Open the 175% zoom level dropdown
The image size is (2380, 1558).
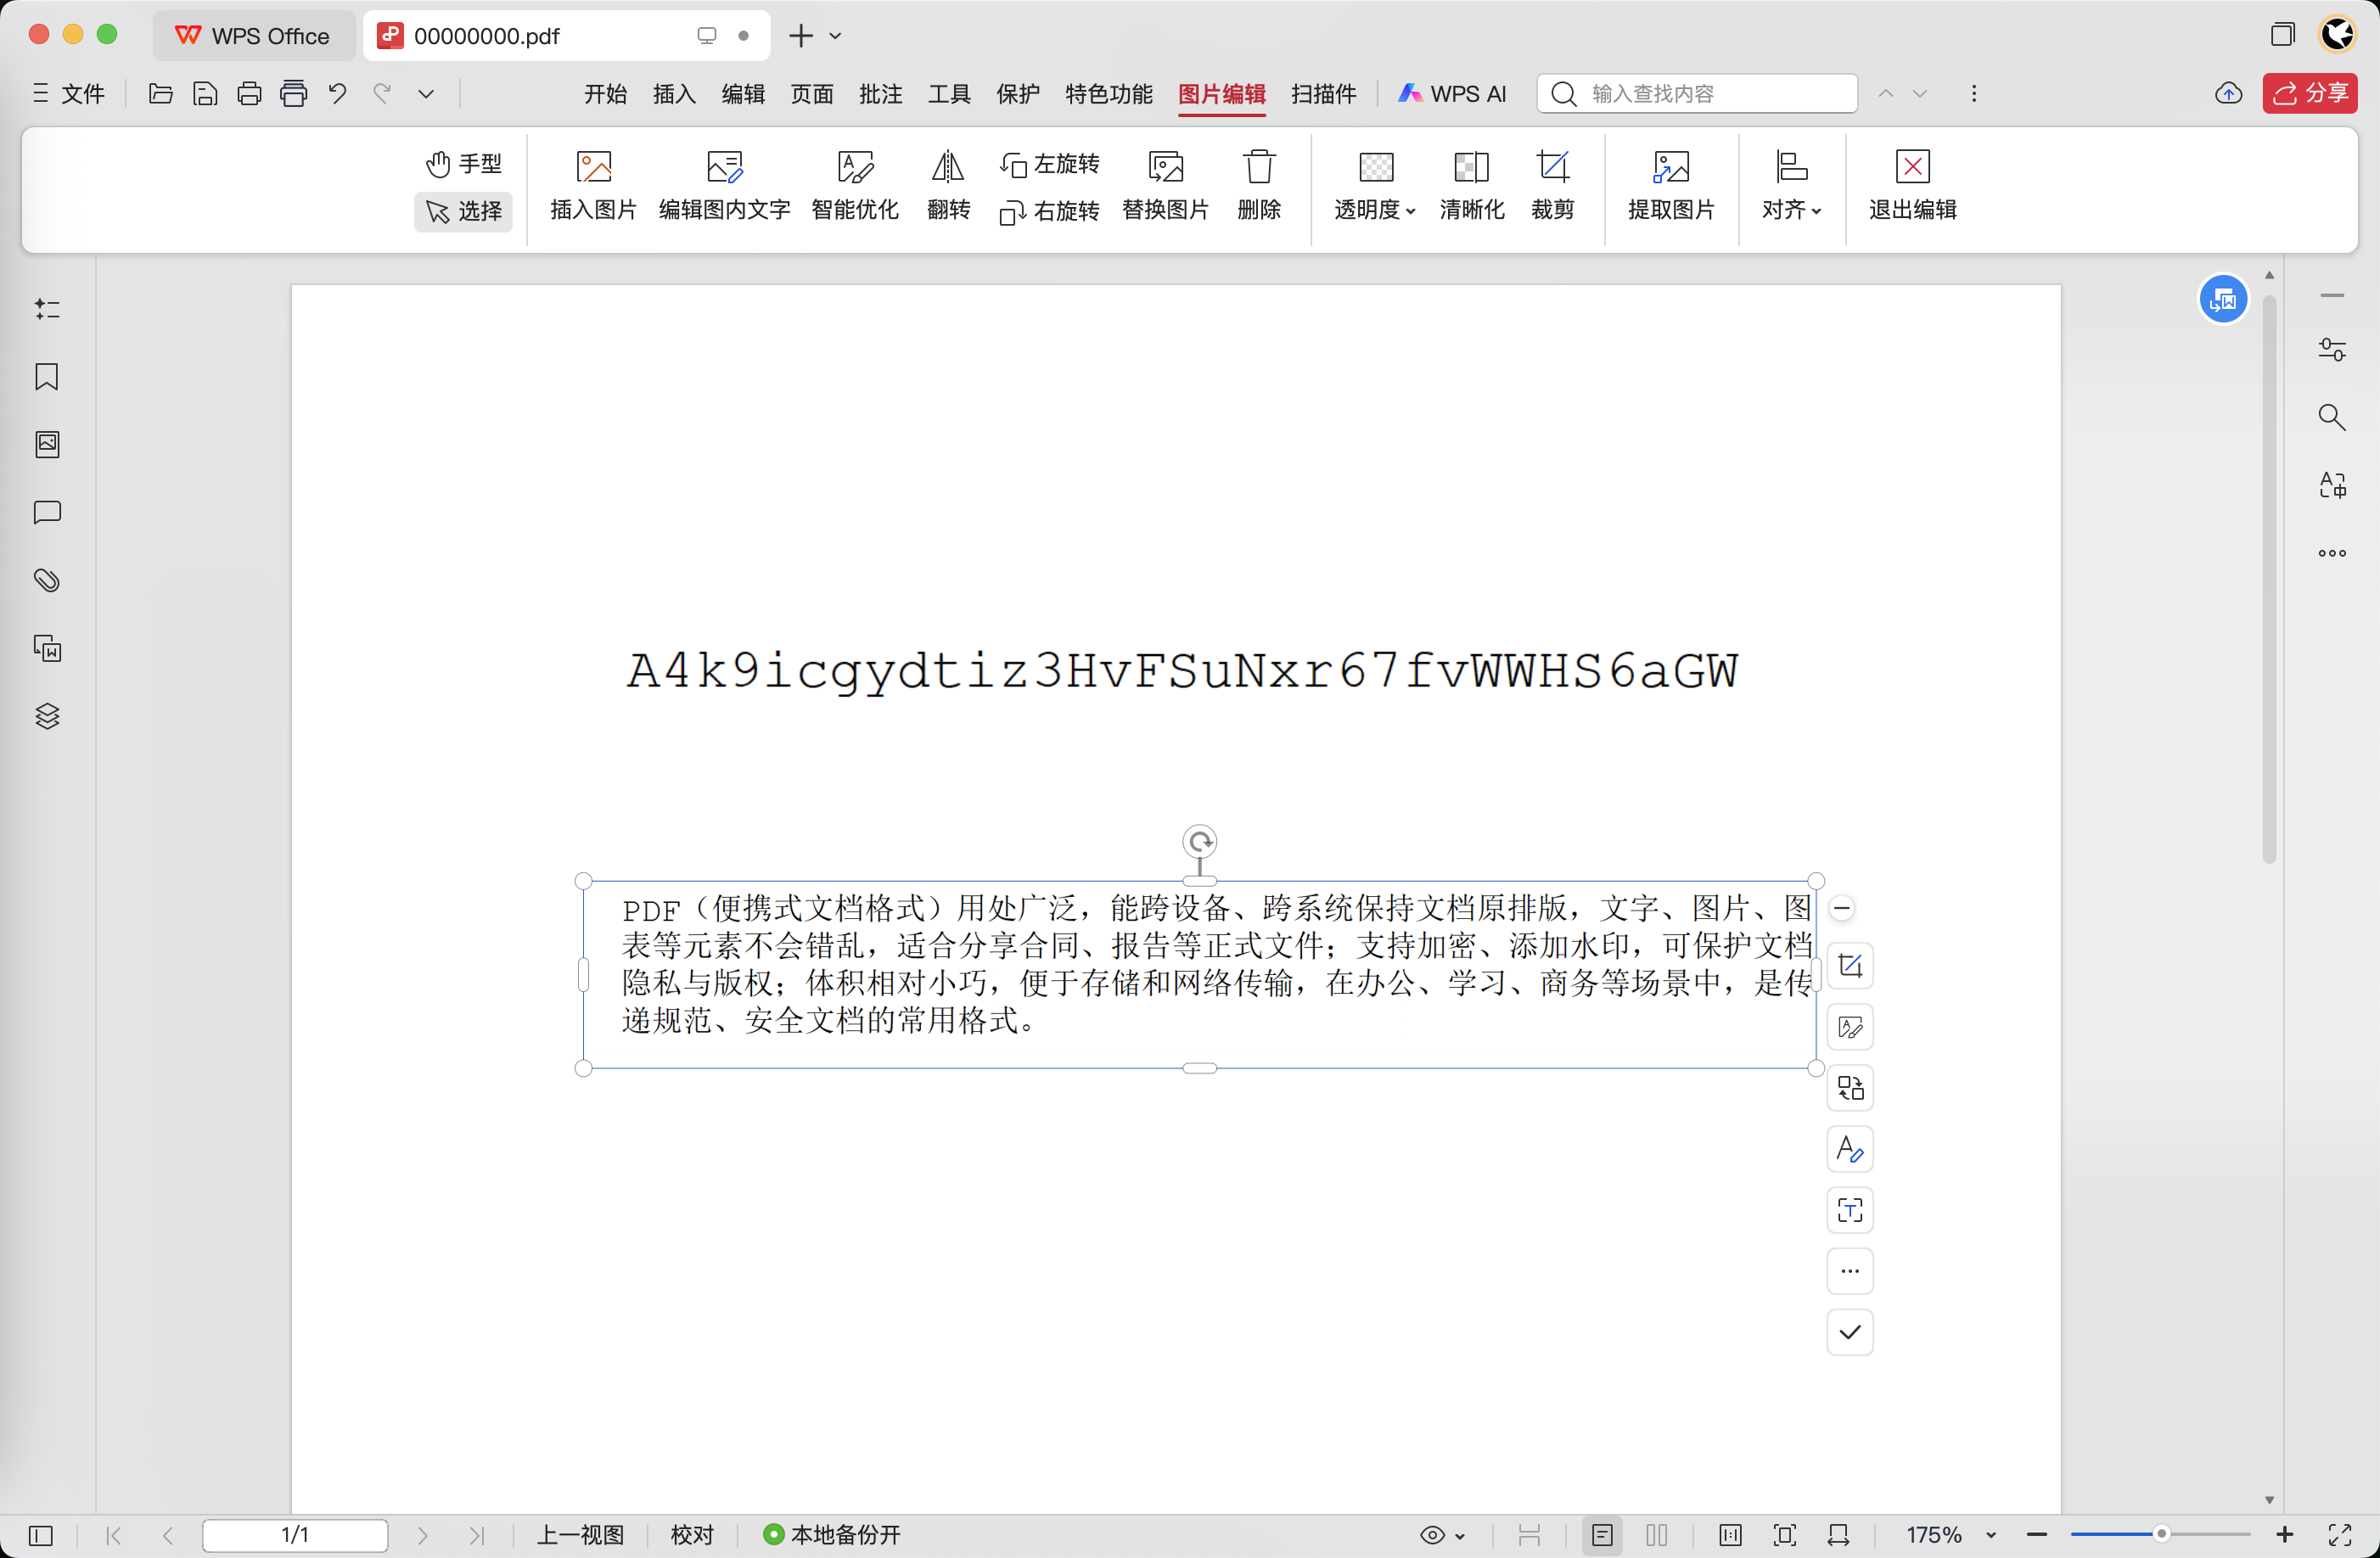tap(1991, 1534)
